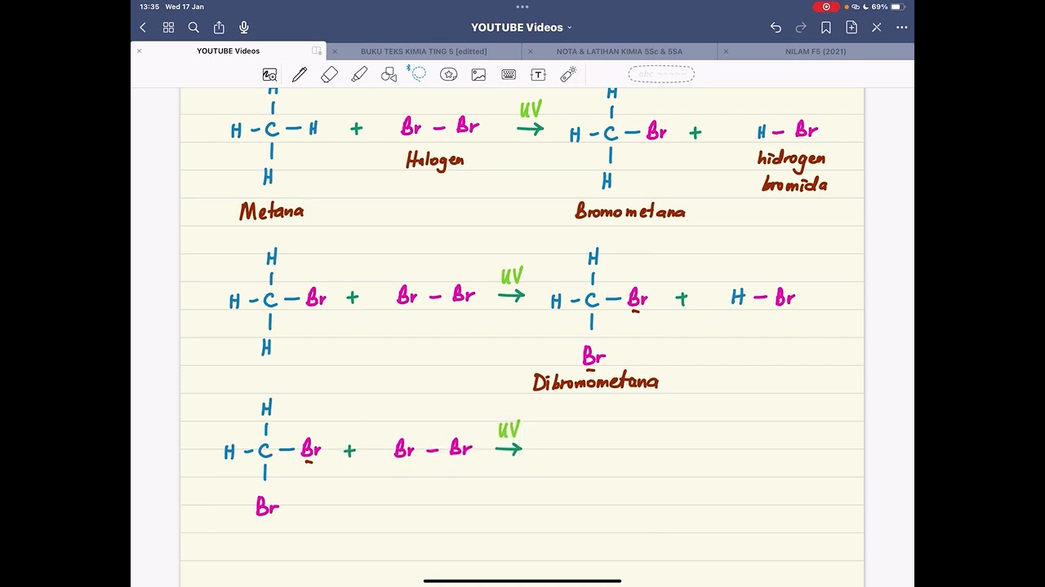
Task: Tap the share/export icon
Action: pyautogui.click(x=219, y=28)
